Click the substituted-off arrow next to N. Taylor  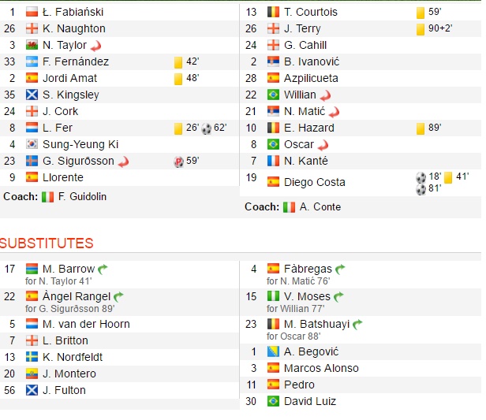coord(96,46)
